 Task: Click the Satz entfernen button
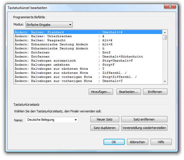(x=144, y=119)
